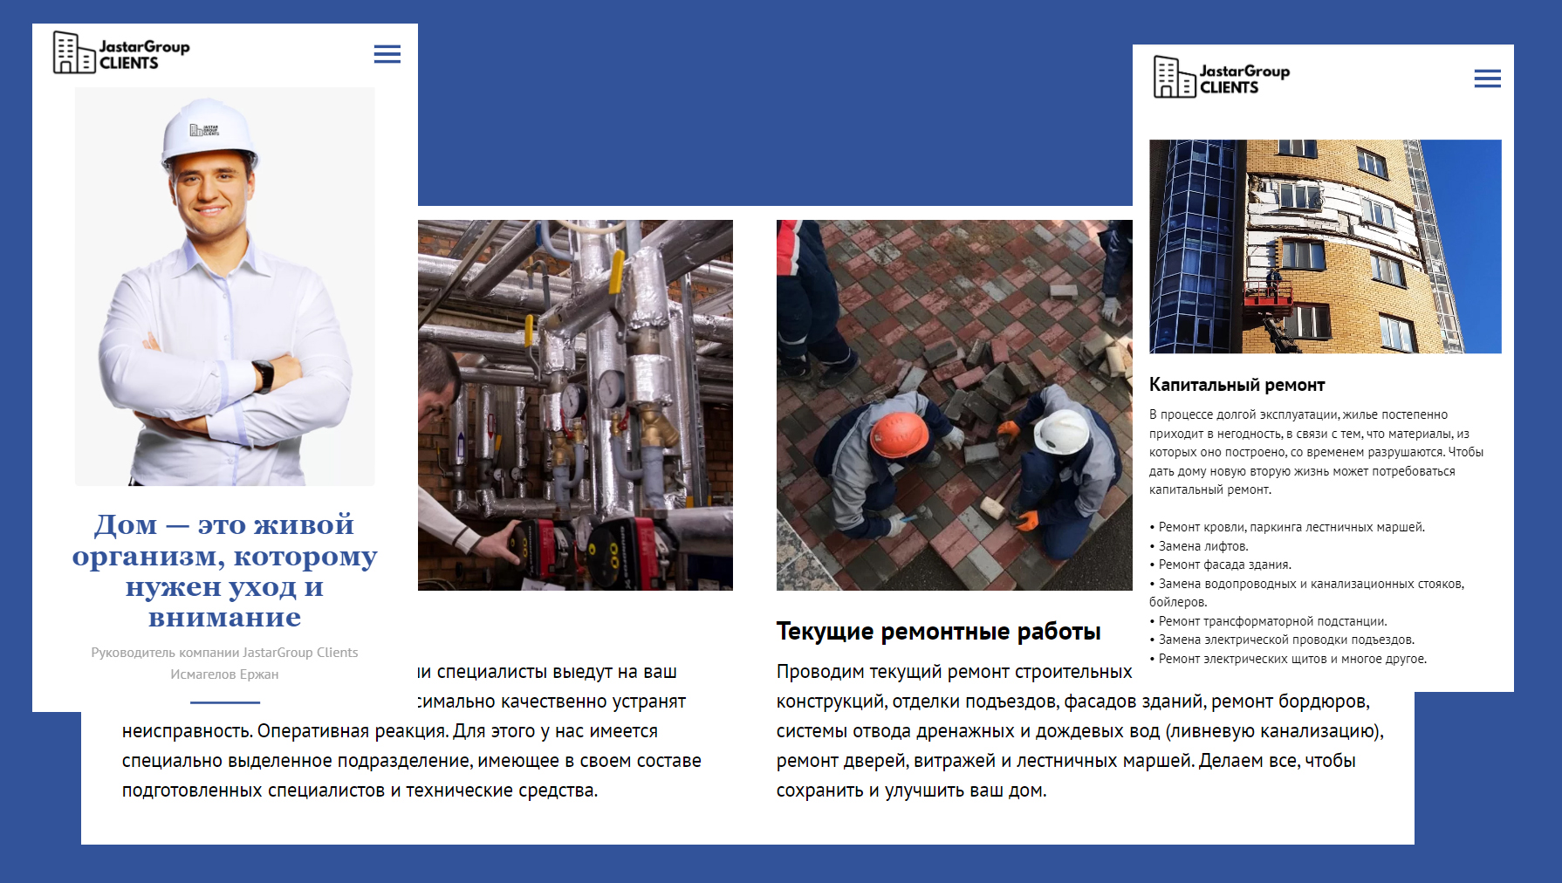This screenshot has width=1562, height=883.
Task: Click the blue divider line under the manager's name
Action: pos(225,702)
